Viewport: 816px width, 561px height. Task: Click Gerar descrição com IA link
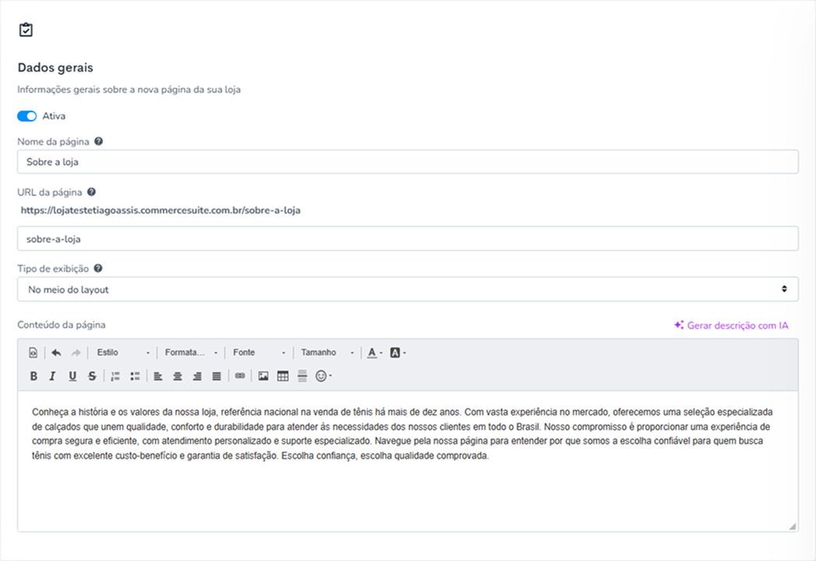coord(731,325)
